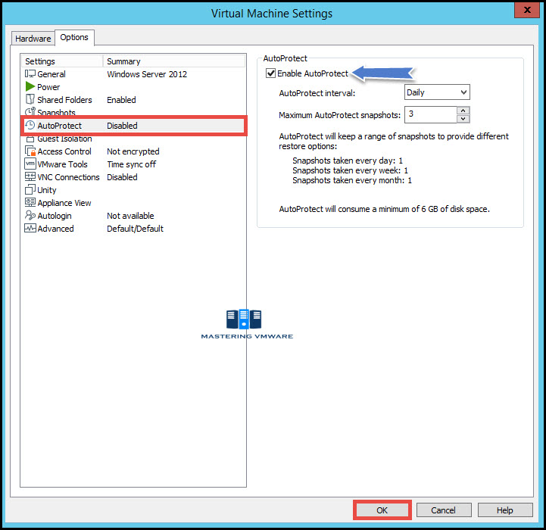
Task: Increase maximum AutoProtect snapshots with up arrow
Action: 463,111
